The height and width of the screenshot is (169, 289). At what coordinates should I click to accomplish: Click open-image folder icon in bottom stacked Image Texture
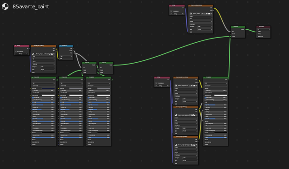point(194,145)
